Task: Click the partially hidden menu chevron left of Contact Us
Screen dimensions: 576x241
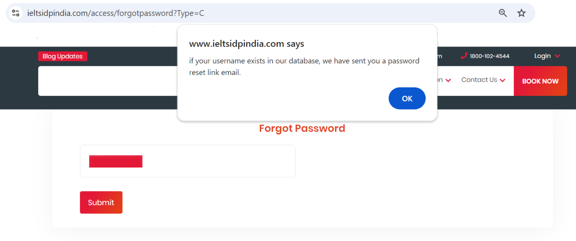Action: pos(448,80)
